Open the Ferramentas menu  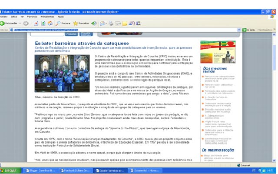(47, 17)
